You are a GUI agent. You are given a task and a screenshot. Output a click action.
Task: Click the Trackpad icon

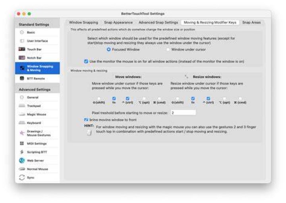pyautogui.click(x=22, y=105)
